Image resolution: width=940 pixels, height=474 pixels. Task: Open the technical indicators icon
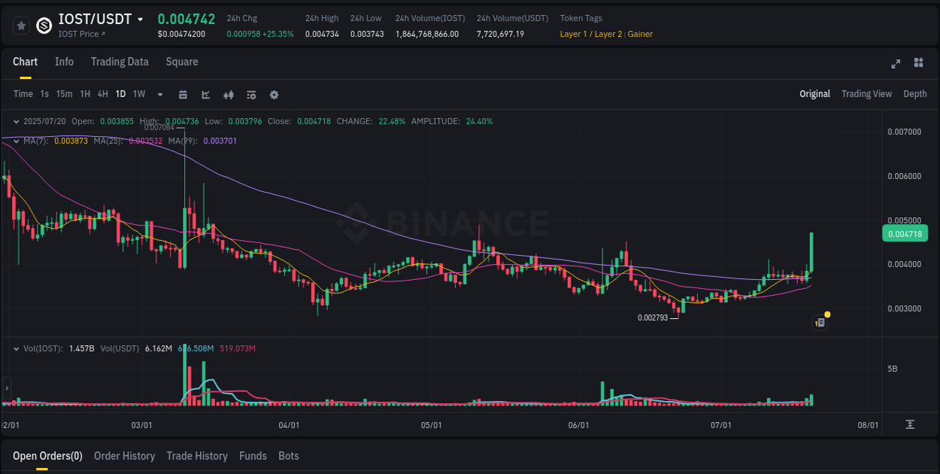[228, 94]
